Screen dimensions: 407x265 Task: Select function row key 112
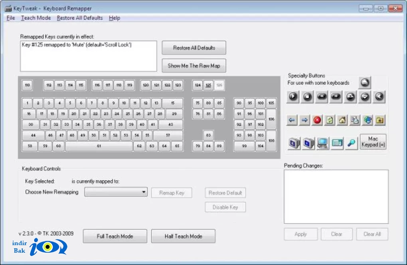(49, 85)
